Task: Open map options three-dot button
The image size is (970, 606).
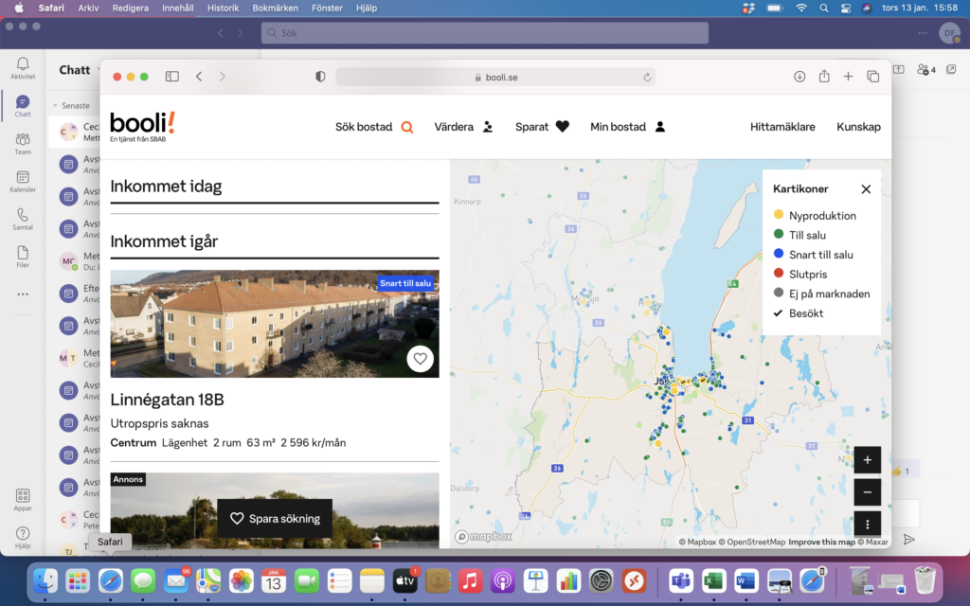Action: pos(868,525)
